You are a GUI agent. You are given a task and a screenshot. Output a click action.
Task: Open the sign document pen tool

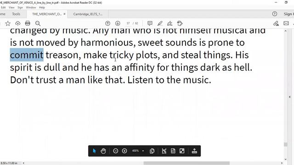point(170,23)
